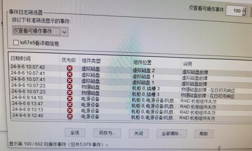252x151 pixels.
Task: Sort by the 组件类型 column header
Action: (x=91, y=61)
